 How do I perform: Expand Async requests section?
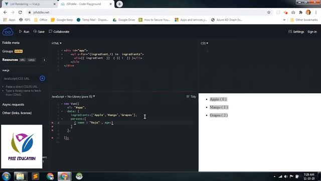(x=13, y=105)
